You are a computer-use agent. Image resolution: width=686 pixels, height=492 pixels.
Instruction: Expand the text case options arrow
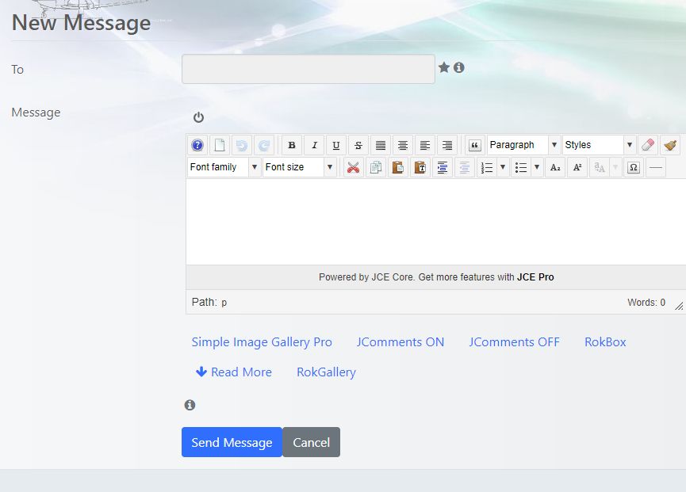pyautogui.click(x=615, y=167)
